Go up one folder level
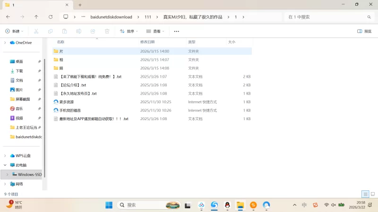 click(x=36, y=16)
